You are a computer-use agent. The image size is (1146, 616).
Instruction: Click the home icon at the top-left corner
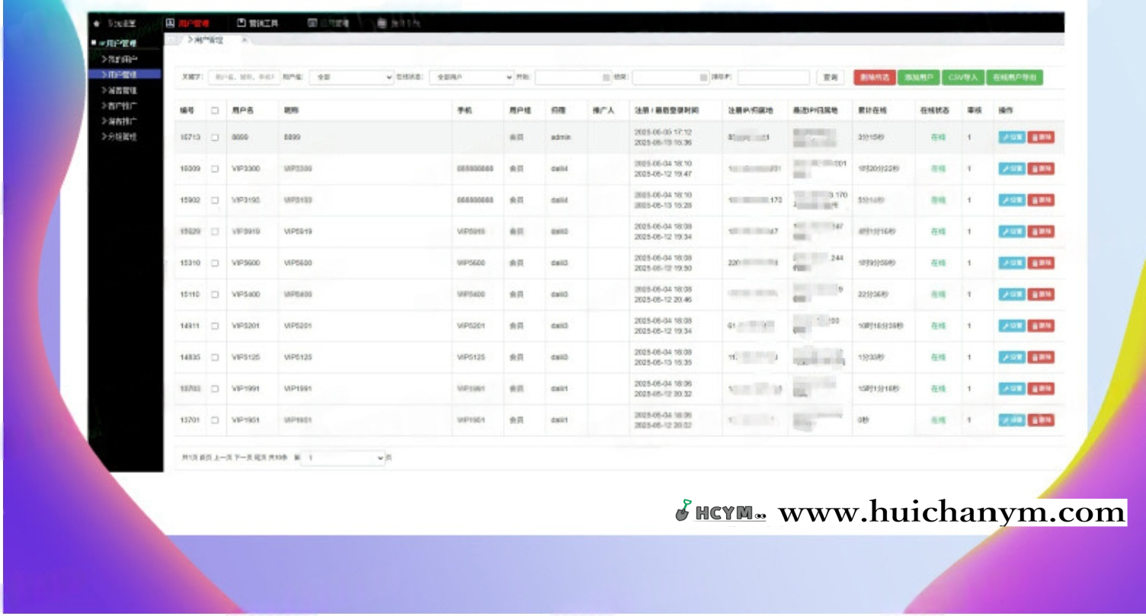[x=98, y=24]
